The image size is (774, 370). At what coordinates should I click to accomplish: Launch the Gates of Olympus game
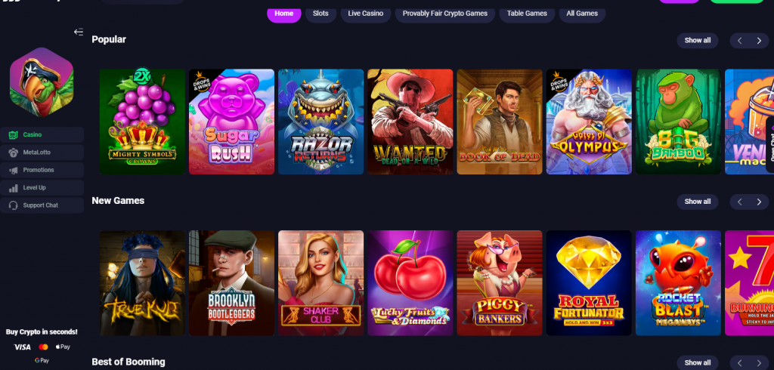(589, 122)
